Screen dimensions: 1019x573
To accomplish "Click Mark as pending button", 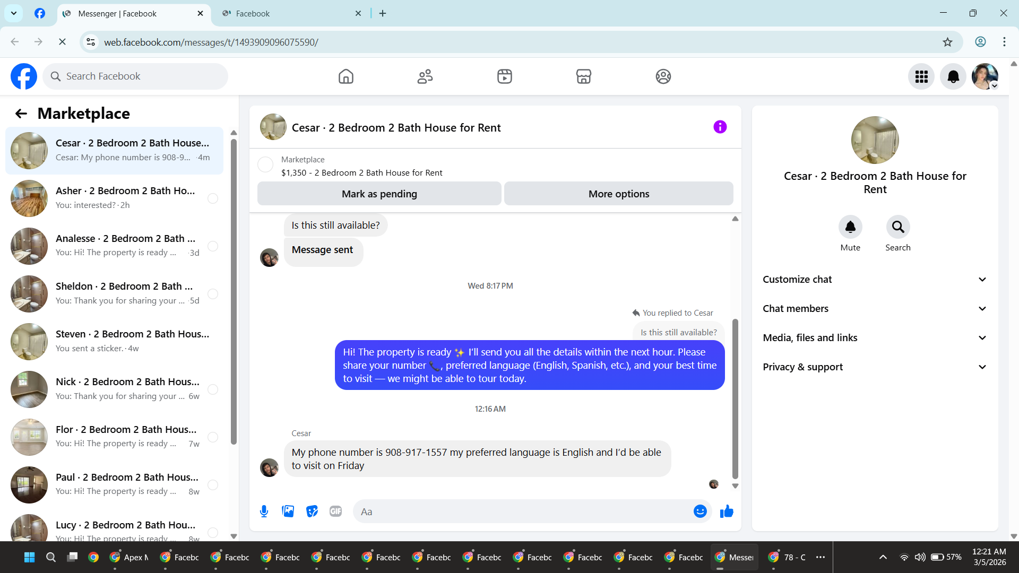I will (x=379, y=194).
